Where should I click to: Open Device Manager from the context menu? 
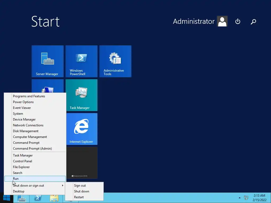(35, 119)
